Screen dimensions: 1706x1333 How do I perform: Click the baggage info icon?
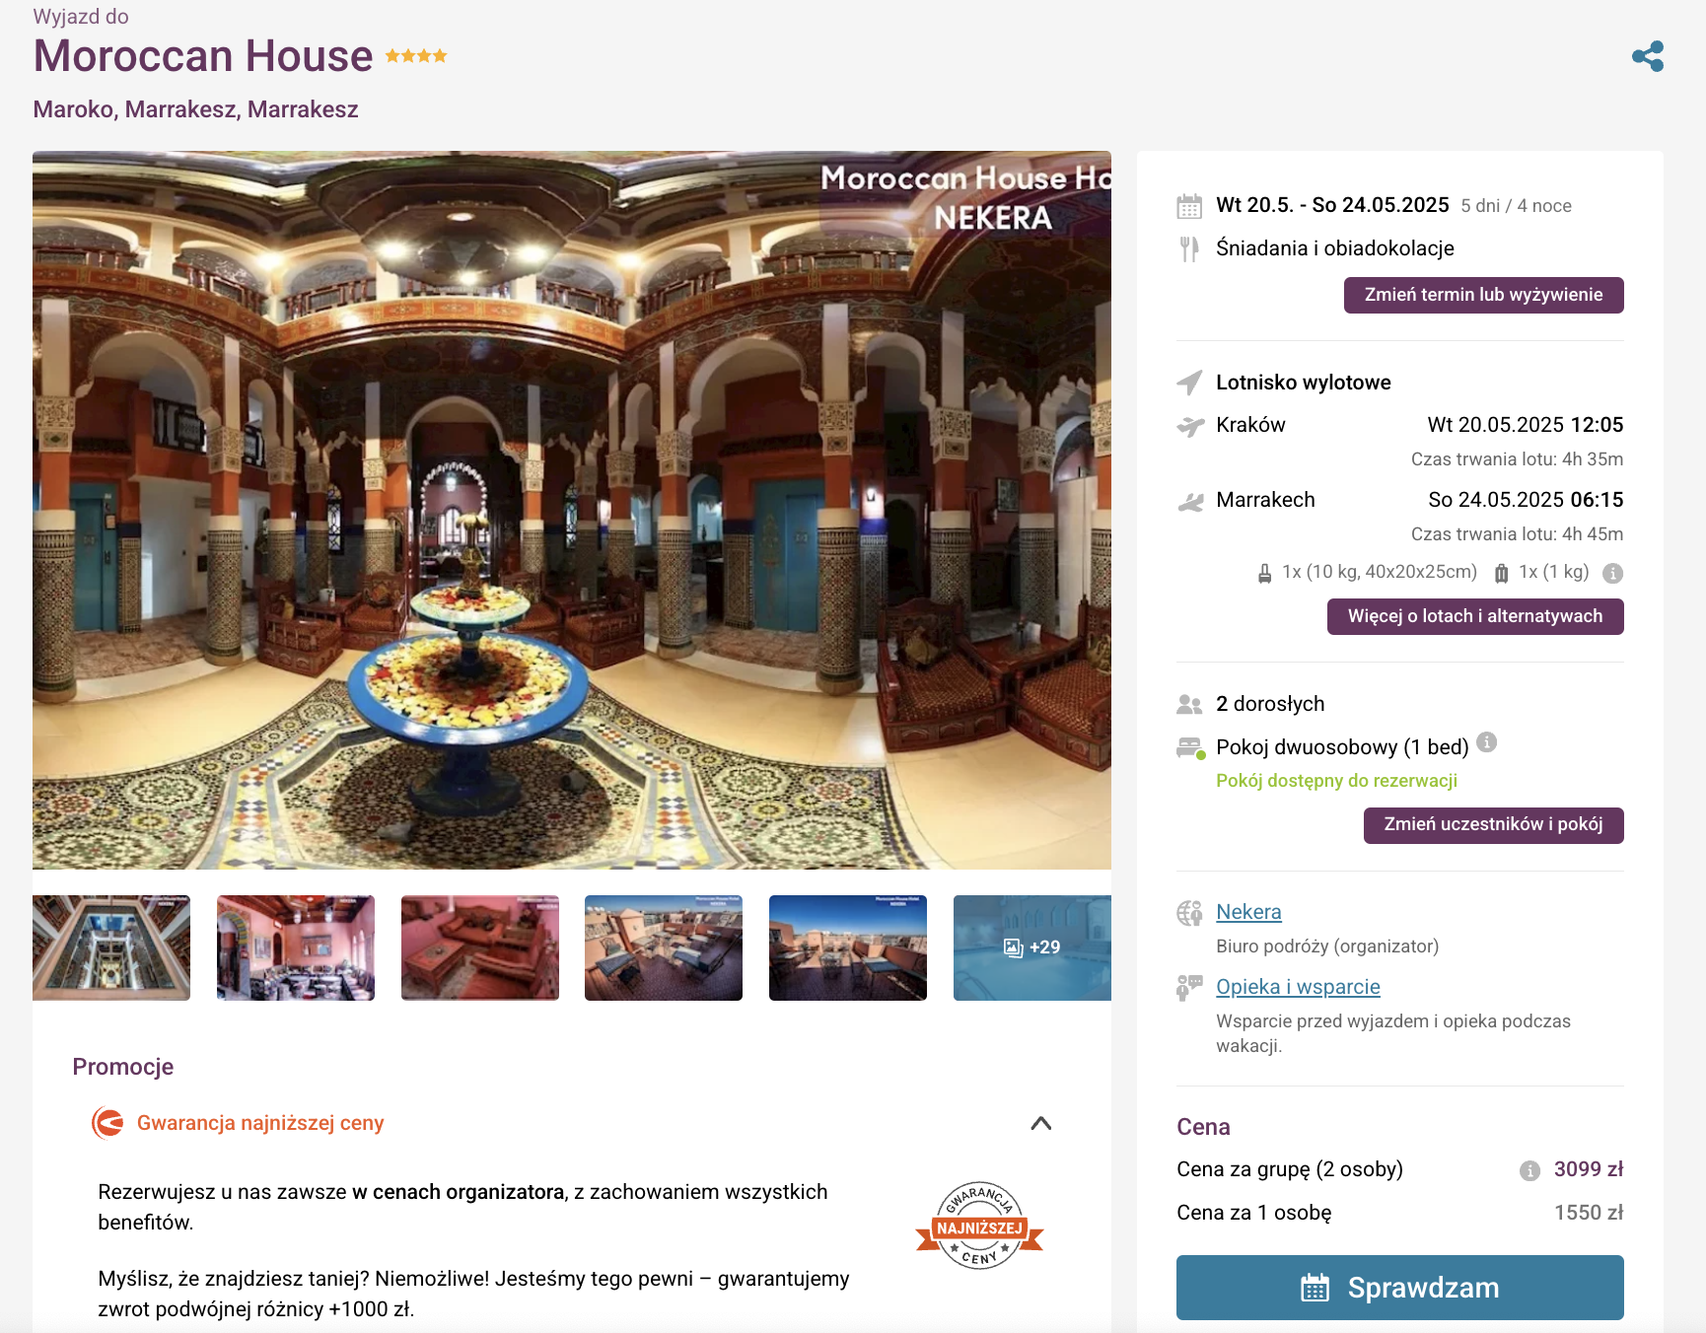[1612, 573]
